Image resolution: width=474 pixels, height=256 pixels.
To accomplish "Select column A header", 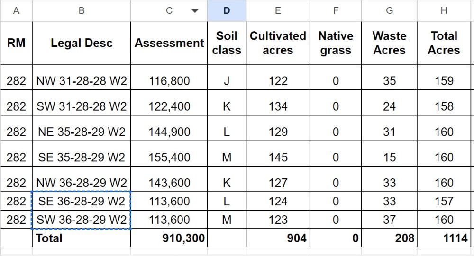I will click(x=16, y=11).
